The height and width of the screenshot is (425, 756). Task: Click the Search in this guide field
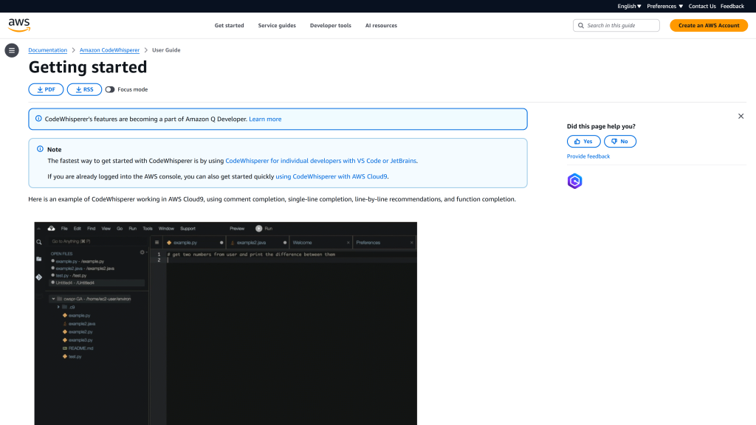coord(616,26)
